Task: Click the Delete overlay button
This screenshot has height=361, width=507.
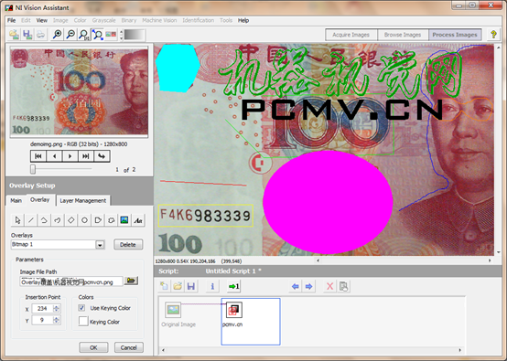Action: pos(128,244)
